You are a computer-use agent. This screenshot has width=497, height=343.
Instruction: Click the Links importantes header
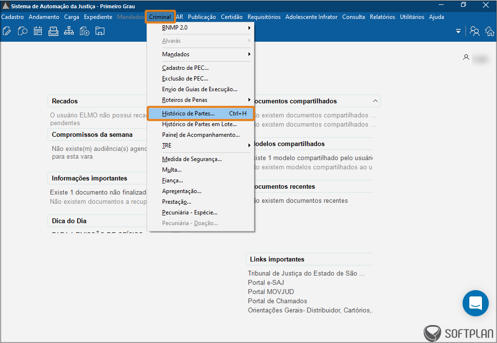click(x=309, y=259)
